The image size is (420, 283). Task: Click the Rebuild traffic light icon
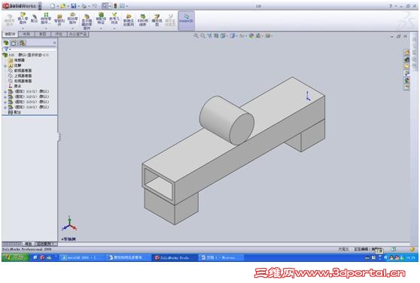tap(115, 5)
